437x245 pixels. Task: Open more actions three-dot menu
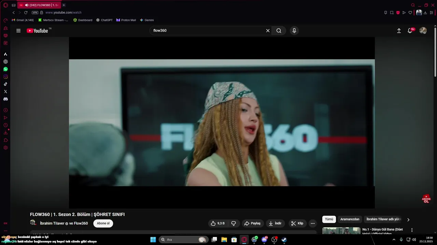[312, 224]
